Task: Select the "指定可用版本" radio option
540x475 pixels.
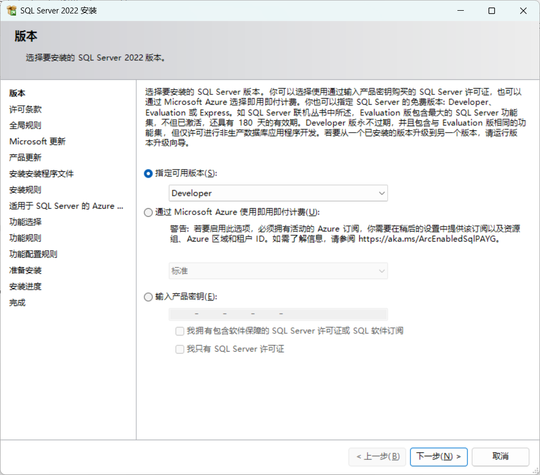Action: coord(147,174)
